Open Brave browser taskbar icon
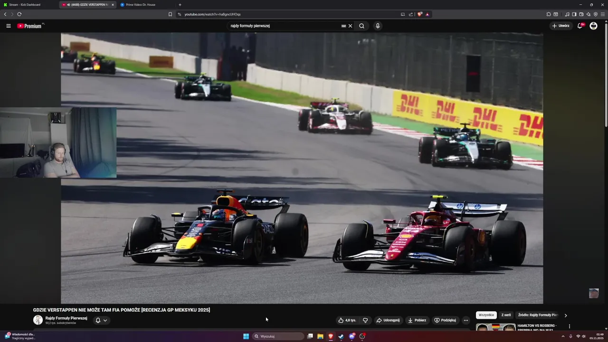The width and height of the screenshot is (608, 342). click(x=331, y=336)
